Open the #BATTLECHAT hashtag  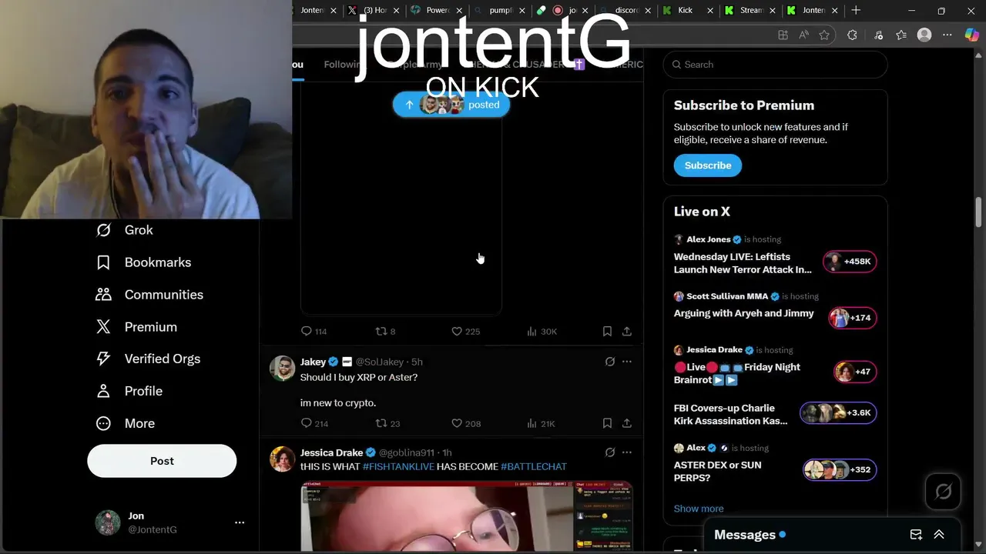point(534,466)
